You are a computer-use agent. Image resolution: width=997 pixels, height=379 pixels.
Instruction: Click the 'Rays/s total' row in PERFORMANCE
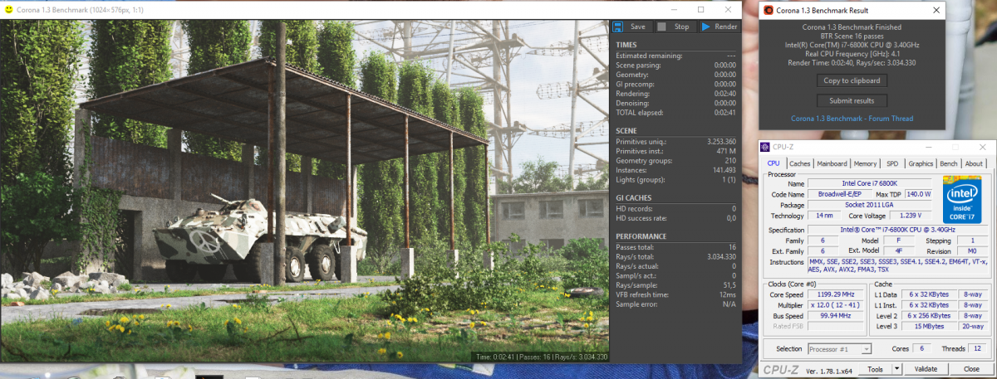pos(675,257)
